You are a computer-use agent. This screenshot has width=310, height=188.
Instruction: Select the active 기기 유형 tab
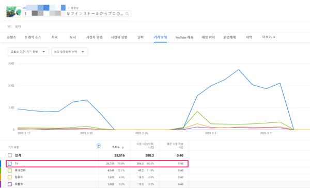pos(160,37)
